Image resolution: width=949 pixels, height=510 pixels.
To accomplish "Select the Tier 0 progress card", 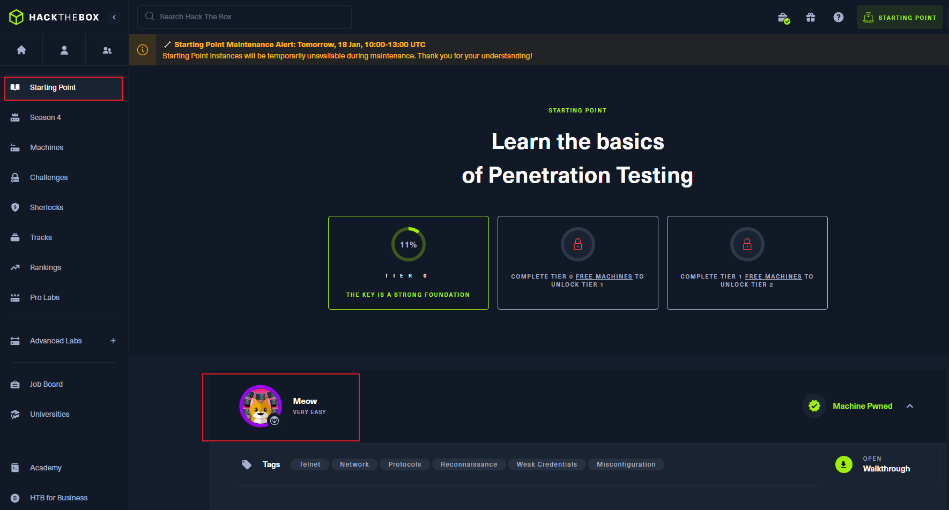I will (x=409, y=262).
